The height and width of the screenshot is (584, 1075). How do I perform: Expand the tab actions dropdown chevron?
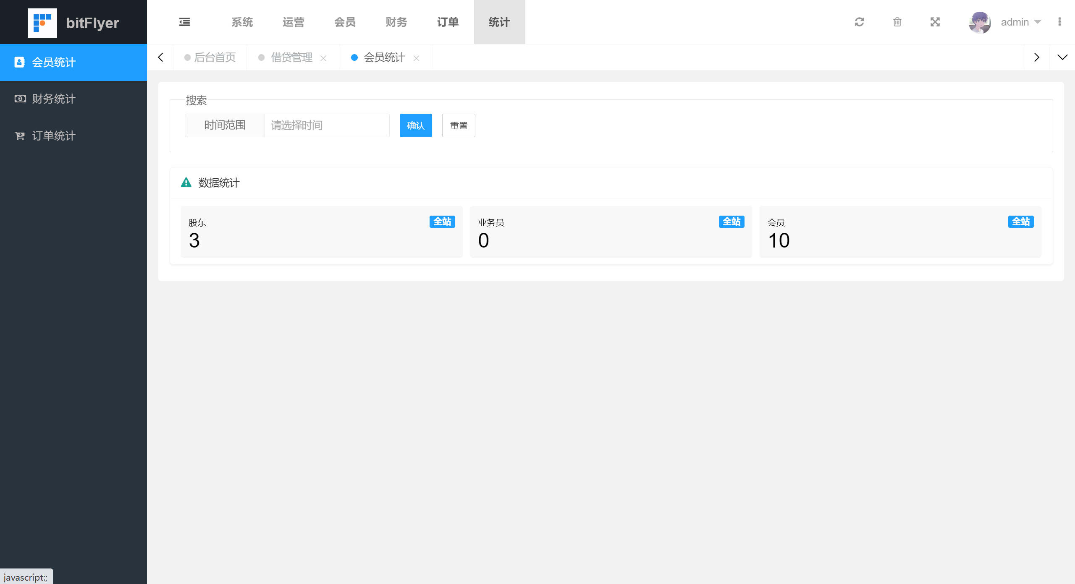[1062, 57]
